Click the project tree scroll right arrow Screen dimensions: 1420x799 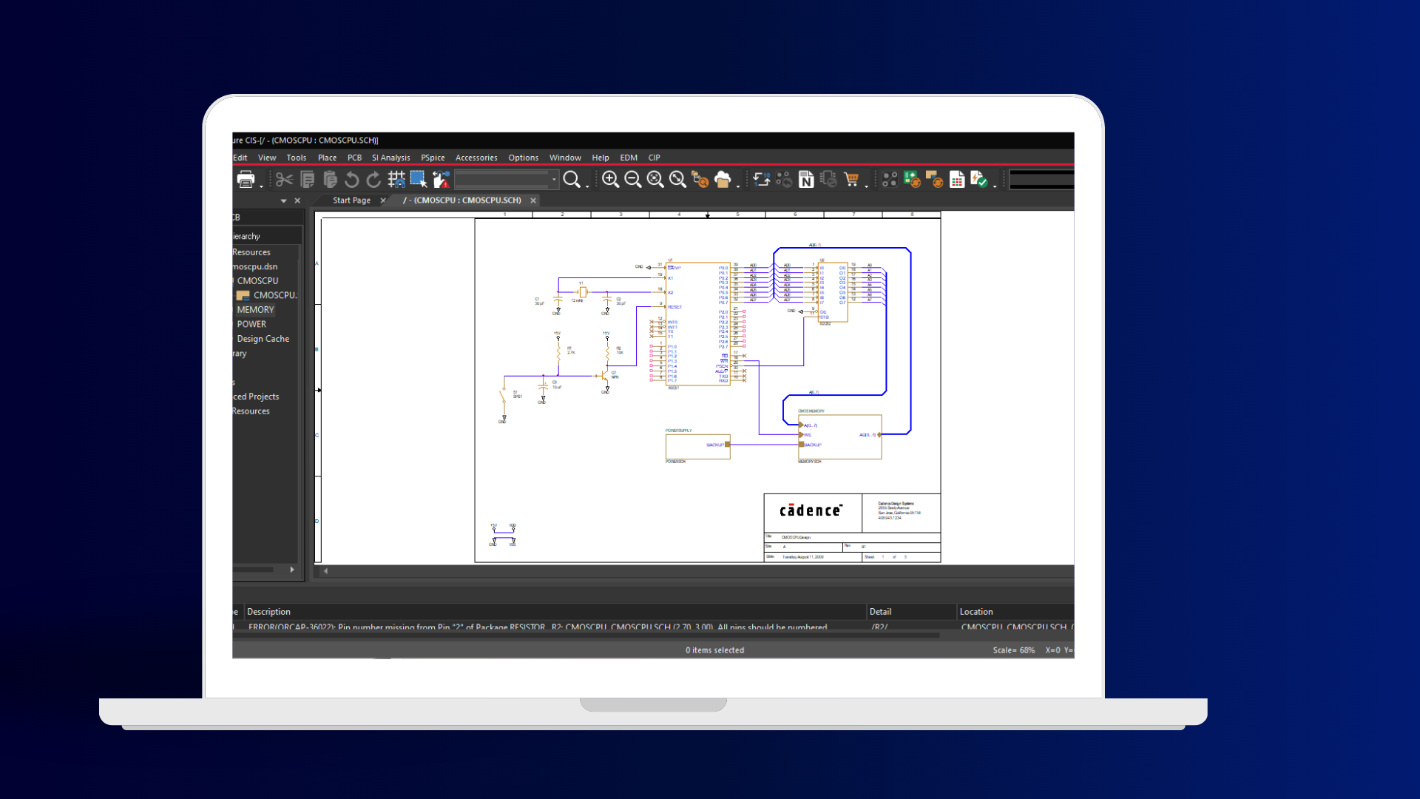292,570
